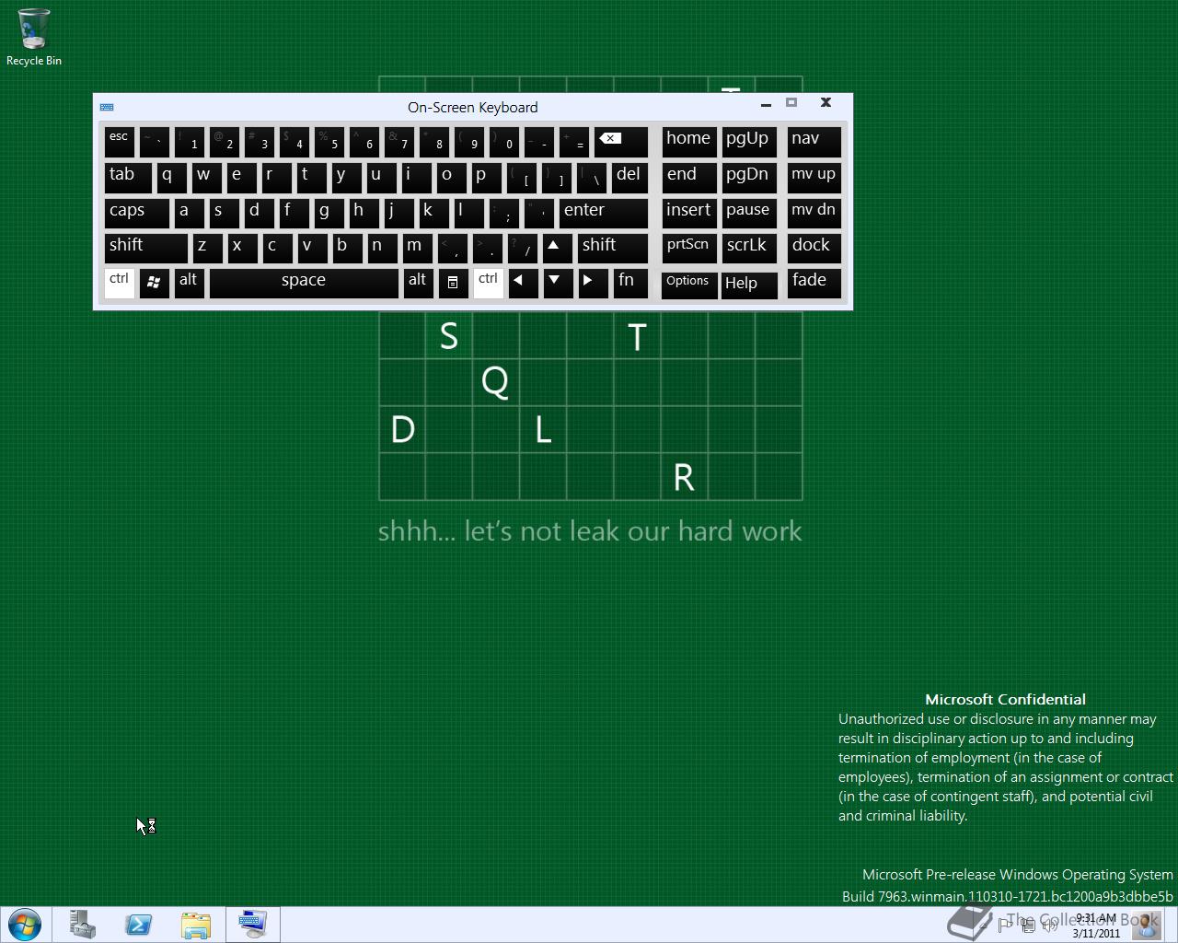Hit the enter key
Screen dimensions: 1178x943
[604, 213]
